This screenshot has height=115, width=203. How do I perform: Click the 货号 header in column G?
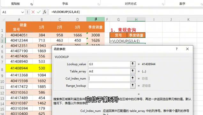pos(118,35)
